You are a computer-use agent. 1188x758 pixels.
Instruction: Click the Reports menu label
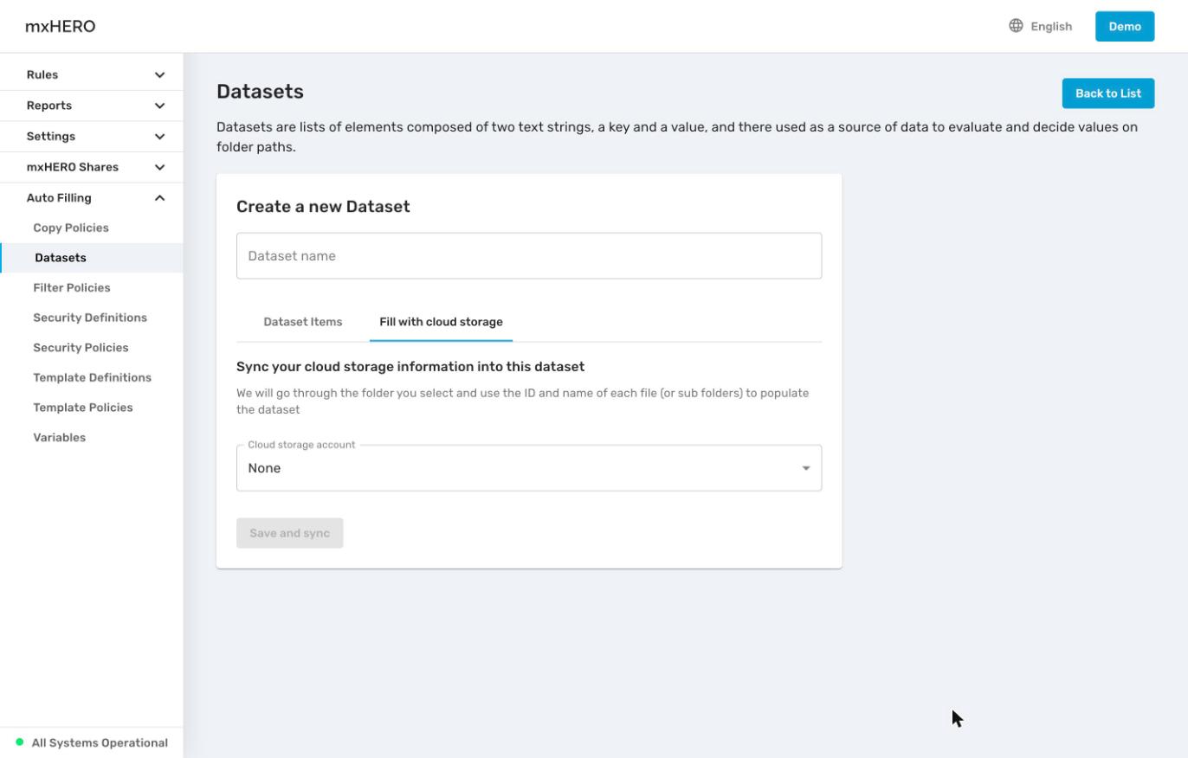49,106
